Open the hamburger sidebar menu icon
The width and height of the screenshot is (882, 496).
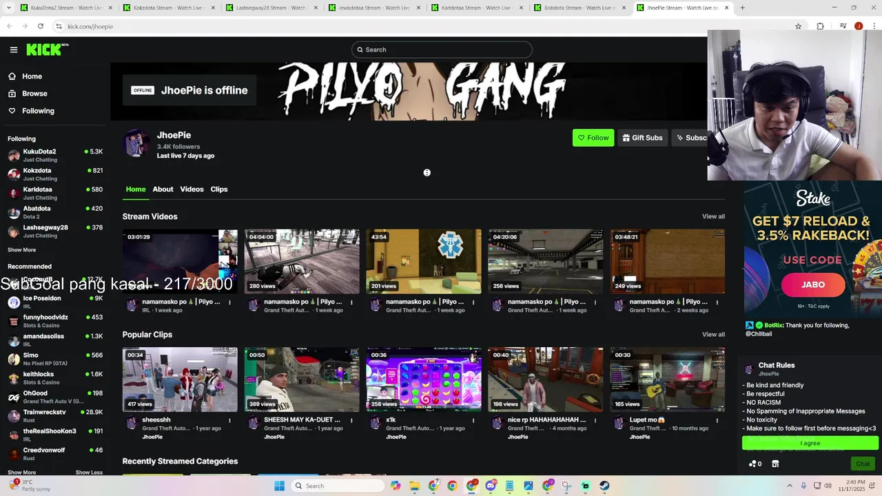click(x=14, y=50)
